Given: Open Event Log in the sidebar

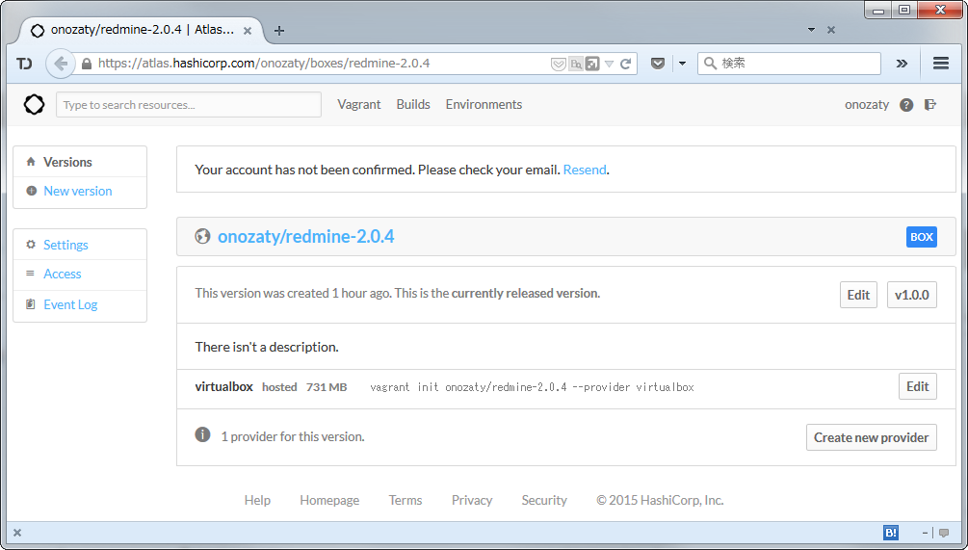Looking at the screenshot, I should pos(70,304).
